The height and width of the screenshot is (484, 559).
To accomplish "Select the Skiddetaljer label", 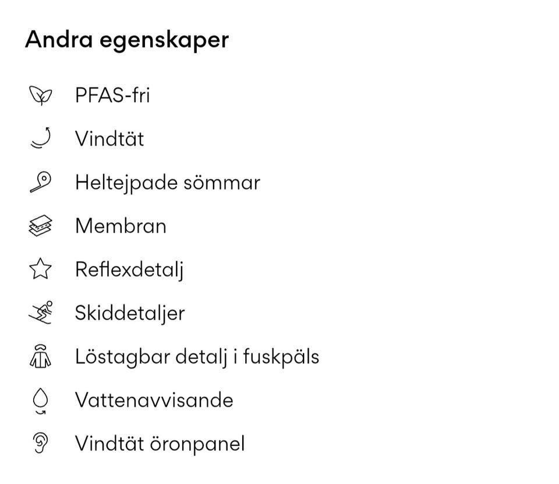I will click(x=130, y=313).
